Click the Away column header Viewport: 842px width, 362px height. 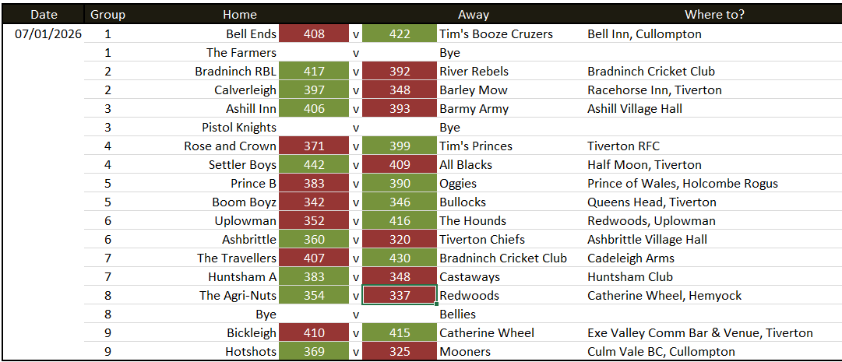(474, 15)
